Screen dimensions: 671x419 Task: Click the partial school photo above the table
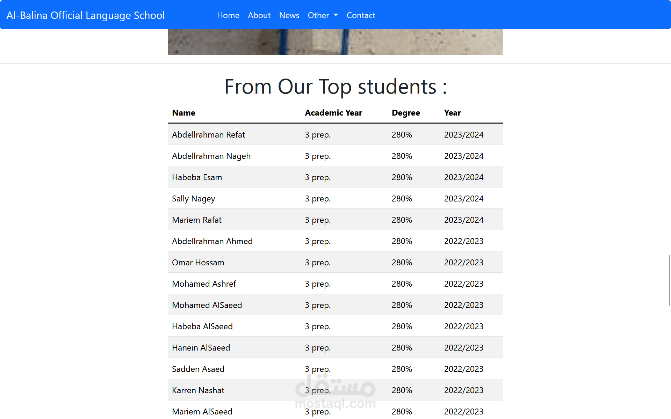point(335,42)
